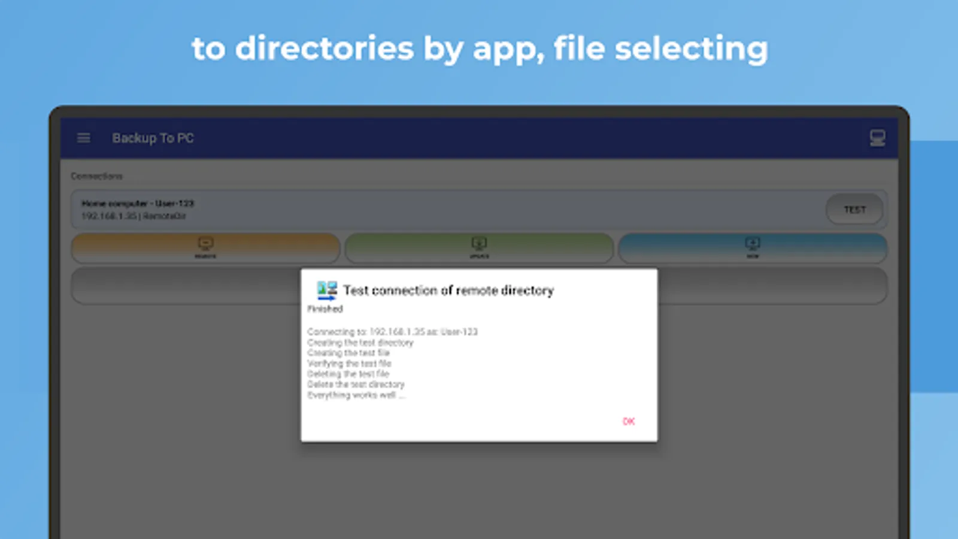Click the blue new connection button
958x539 pixels.
click(753, 248)
